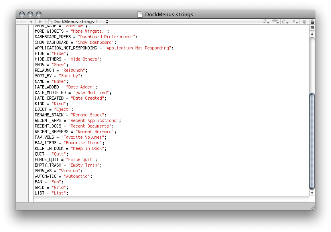Click the "Recent Applications" string
Screen dimensions: 331x232
(x=93, y=120)
